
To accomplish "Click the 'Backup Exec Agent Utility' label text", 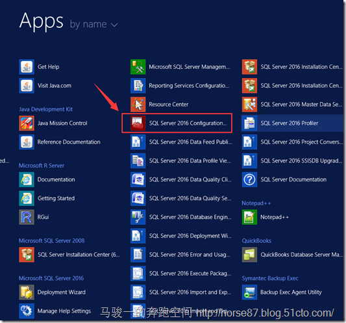I will [291, 292].
